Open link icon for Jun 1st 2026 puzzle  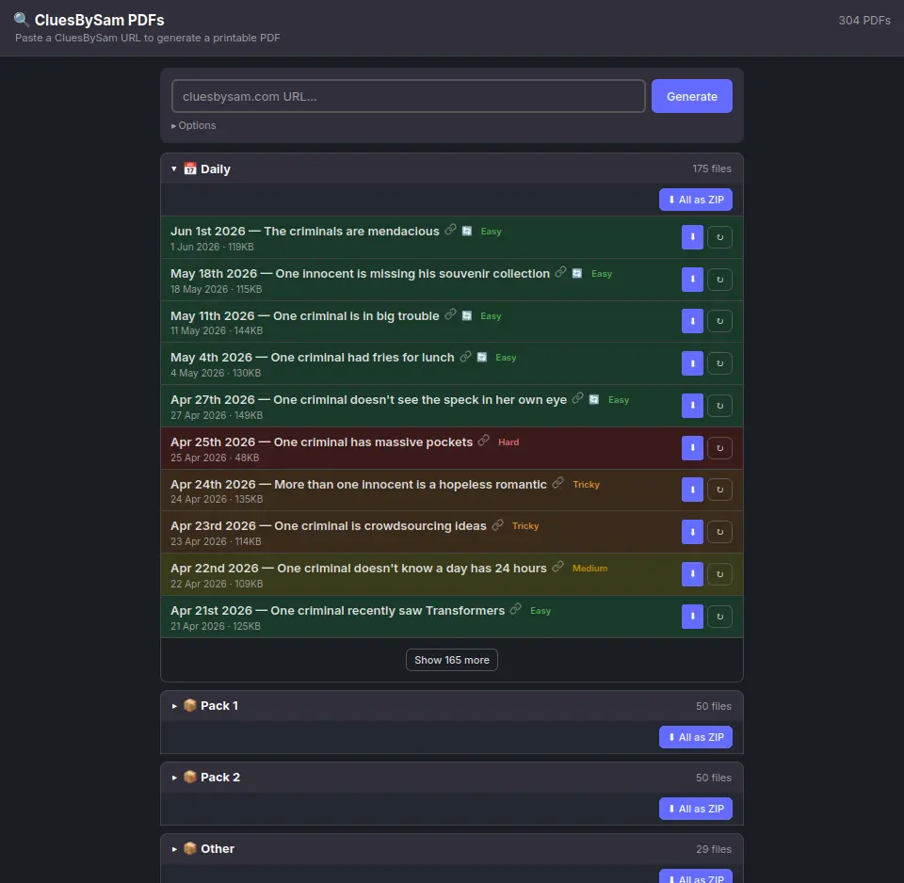pos(450,230)
